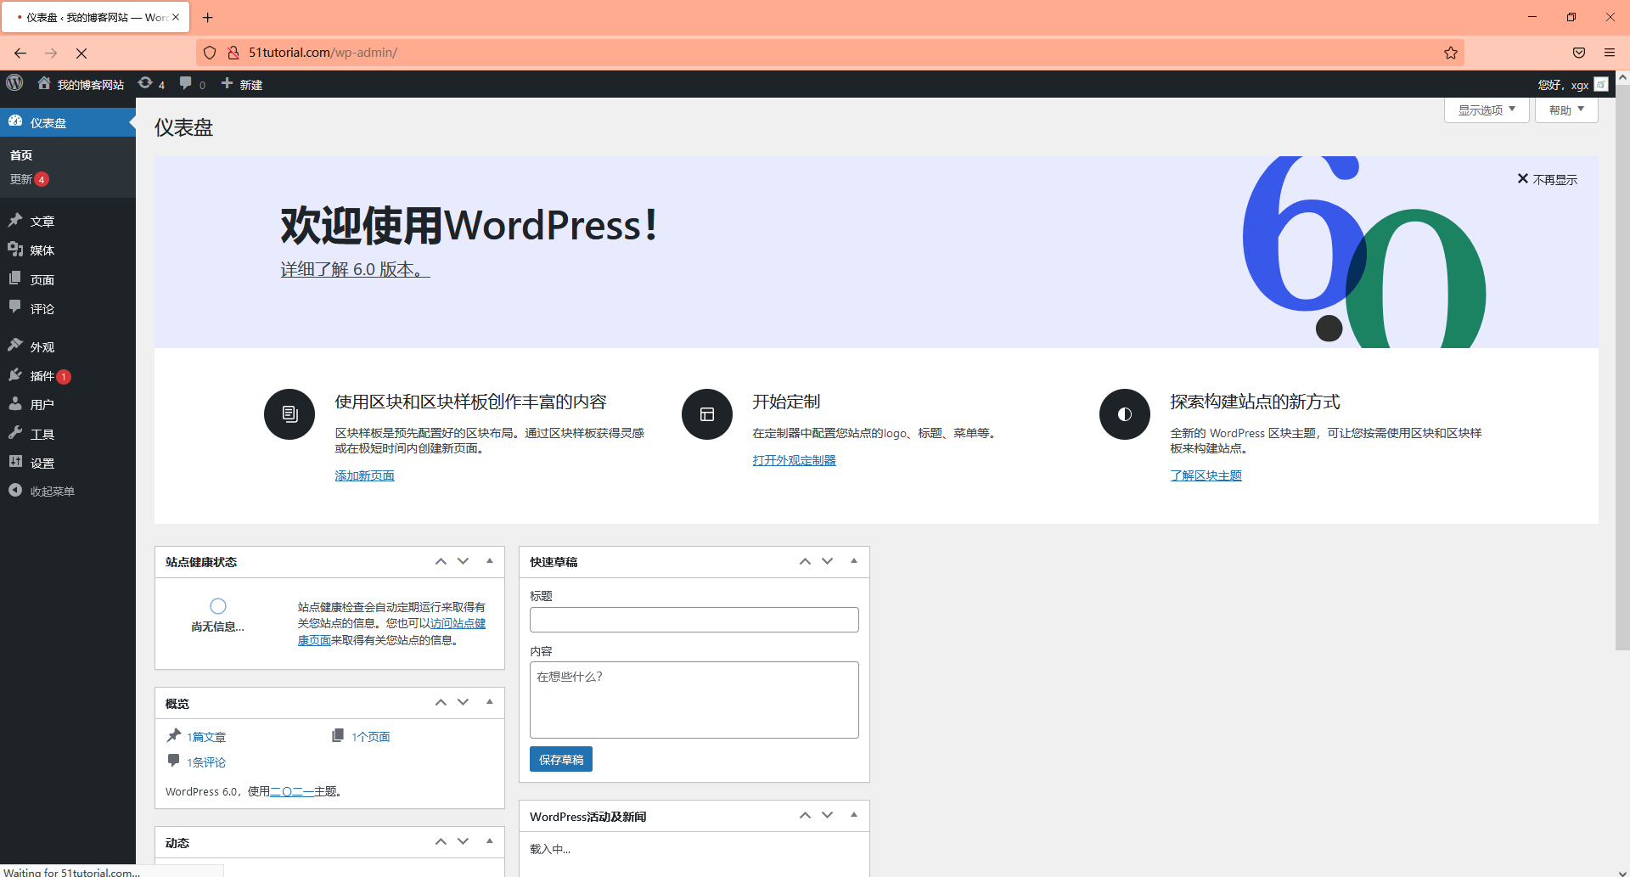Open user avatar next to xgx
Screen dimensions: 1630x877
[x=1601, y=84]
